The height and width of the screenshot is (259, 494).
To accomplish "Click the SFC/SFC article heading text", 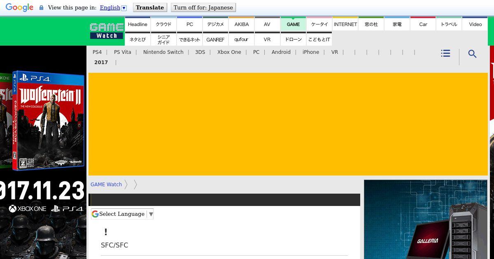I will tap(114, 245).
